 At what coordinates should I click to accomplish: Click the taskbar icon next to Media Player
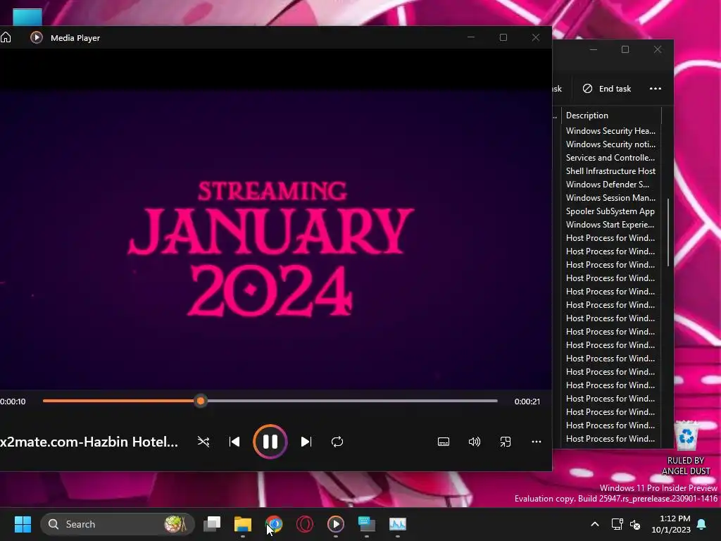[x=366, y=524]
